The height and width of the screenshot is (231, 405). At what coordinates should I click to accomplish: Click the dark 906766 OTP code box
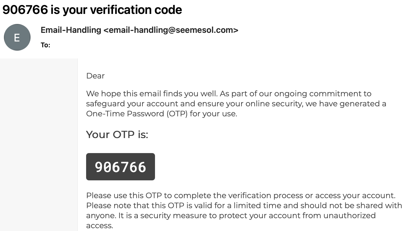pos(120,167)
